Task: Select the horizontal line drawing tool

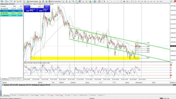Action: [115, 1]
